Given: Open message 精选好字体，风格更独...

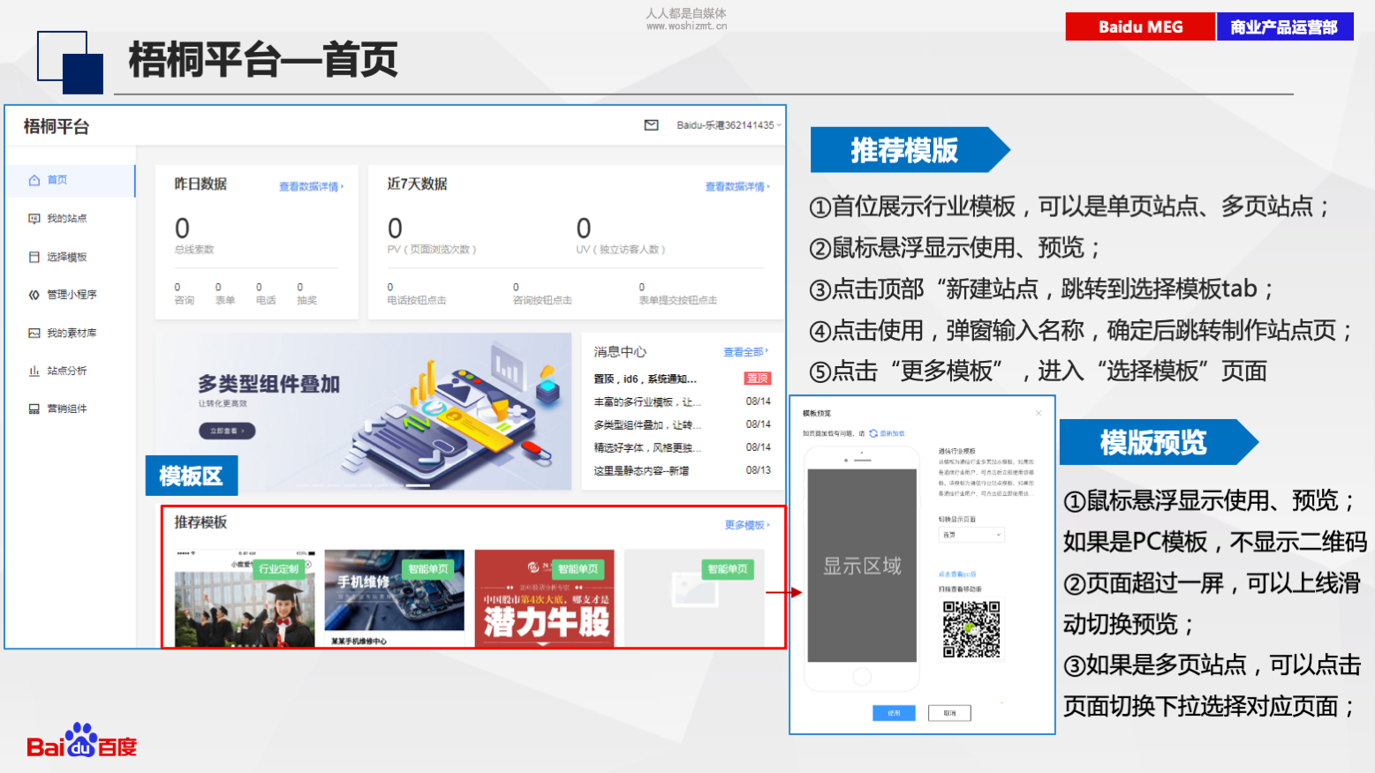Looking at the screenshot, I should pos(647,447).
